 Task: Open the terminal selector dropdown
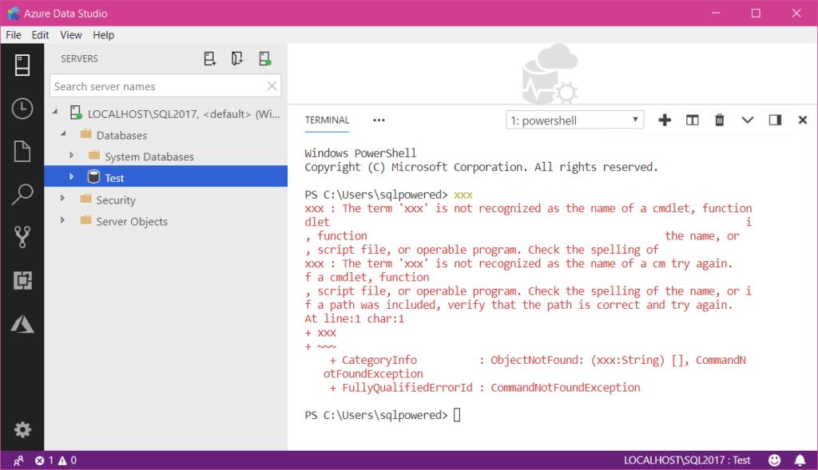[x=575, y=120]
